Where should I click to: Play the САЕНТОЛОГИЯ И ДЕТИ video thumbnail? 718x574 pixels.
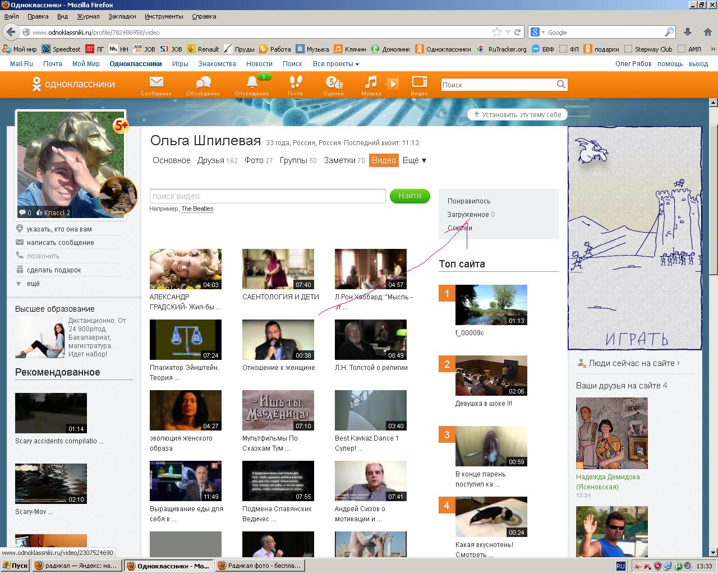278,270
